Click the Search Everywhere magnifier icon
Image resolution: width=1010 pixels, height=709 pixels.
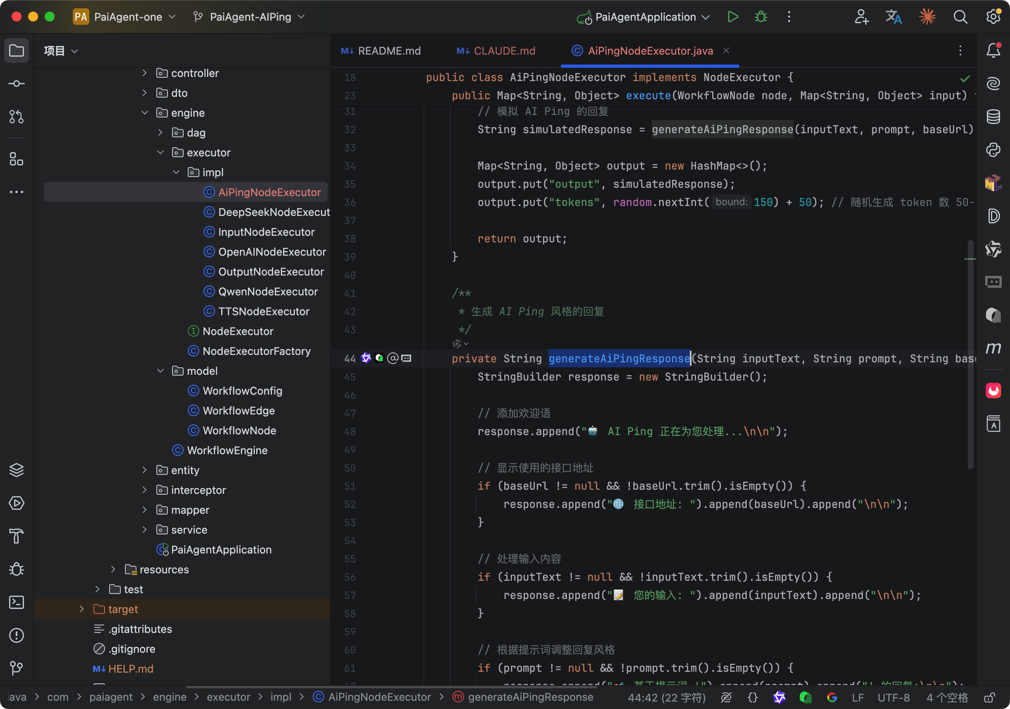(x=960, y=17)
